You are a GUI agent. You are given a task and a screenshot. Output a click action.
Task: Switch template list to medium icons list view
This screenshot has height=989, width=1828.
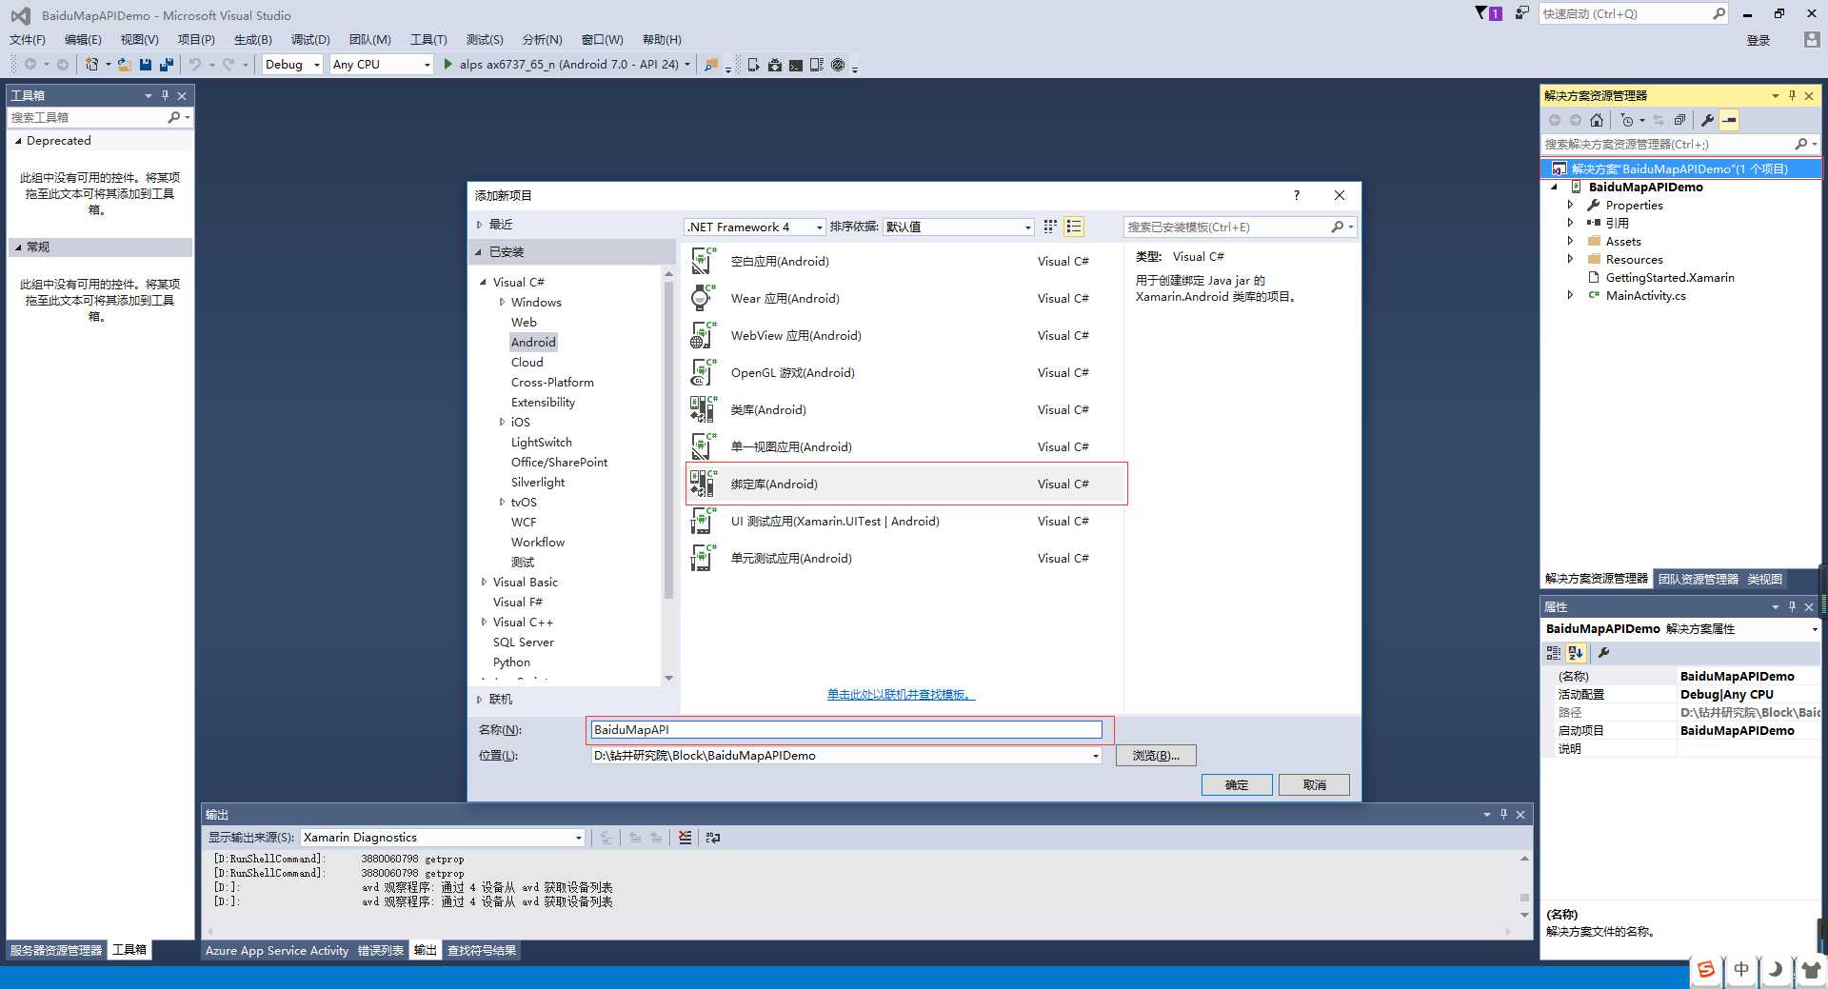point(1074,227)
